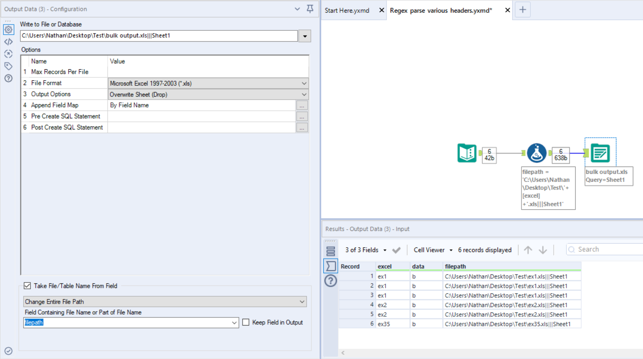Select the Input Data tool on the canvas
Viewport: 643px width, 359px height.
[x=466, y=153]
